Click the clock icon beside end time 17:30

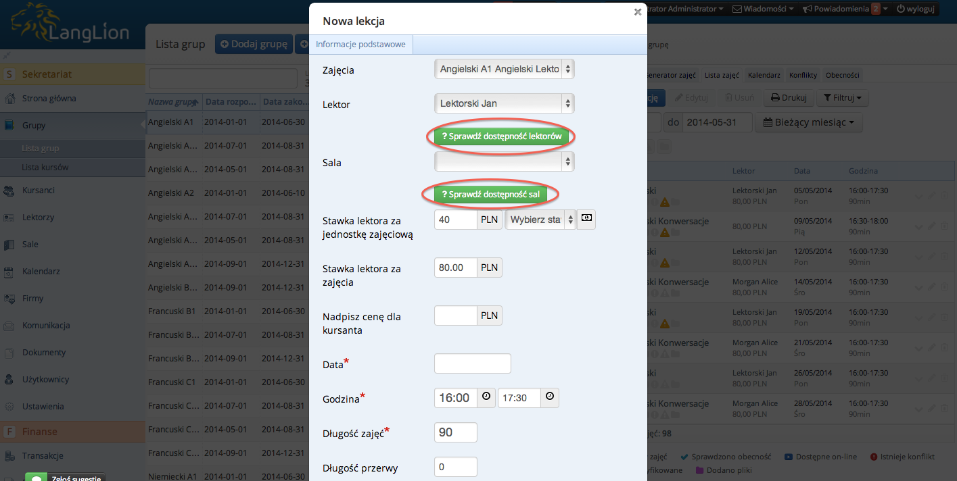point(550,397)
